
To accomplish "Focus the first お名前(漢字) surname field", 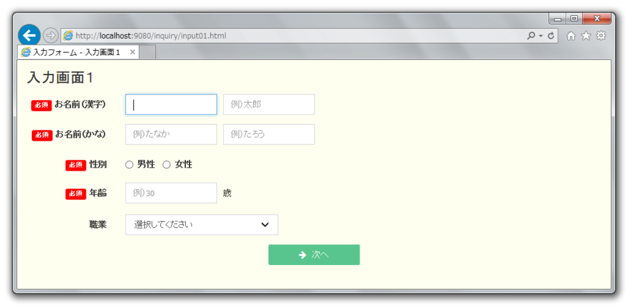I will coord(171,105).
